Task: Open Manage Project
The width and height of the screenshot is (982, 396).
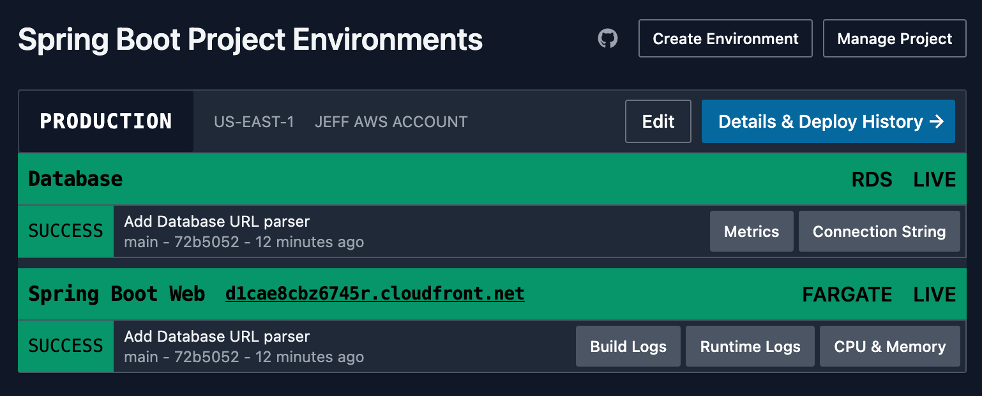Action: 895,38
